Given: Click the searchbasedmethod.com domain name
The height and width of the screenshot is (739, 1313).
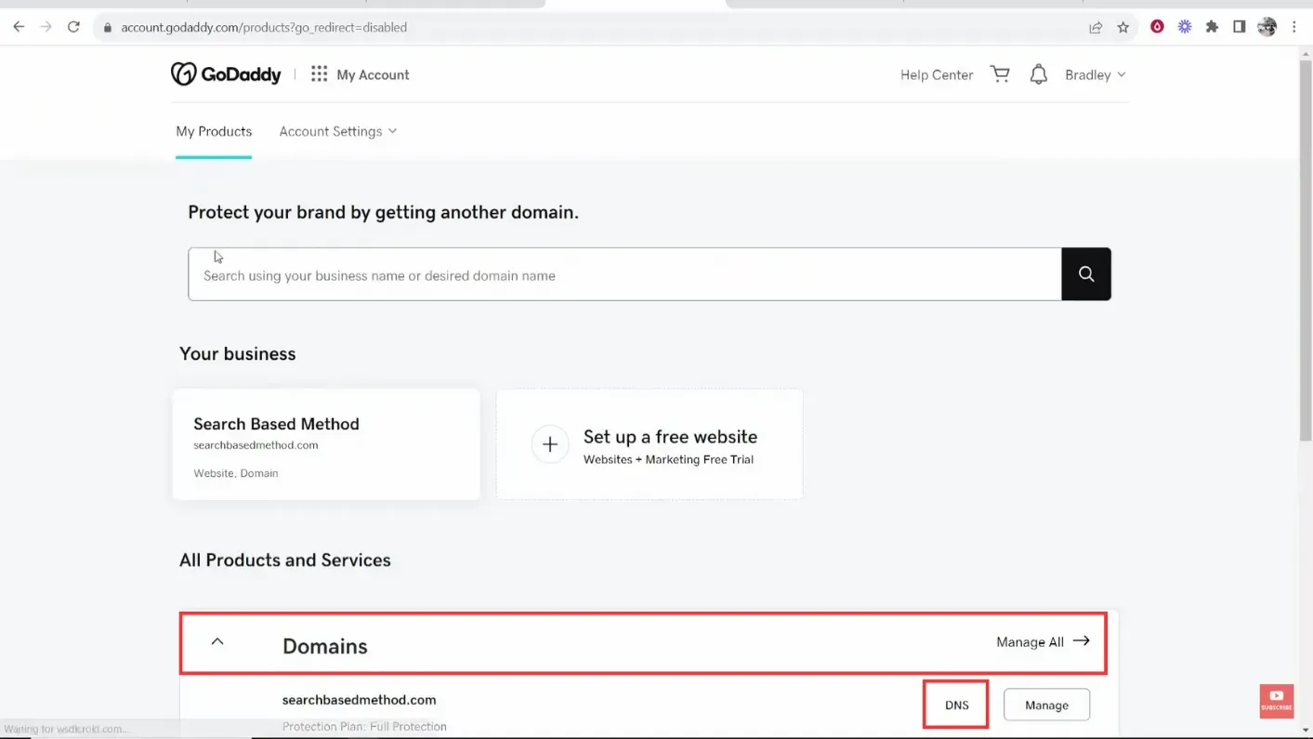Looking at the screenshot, I should pos(359,700).
